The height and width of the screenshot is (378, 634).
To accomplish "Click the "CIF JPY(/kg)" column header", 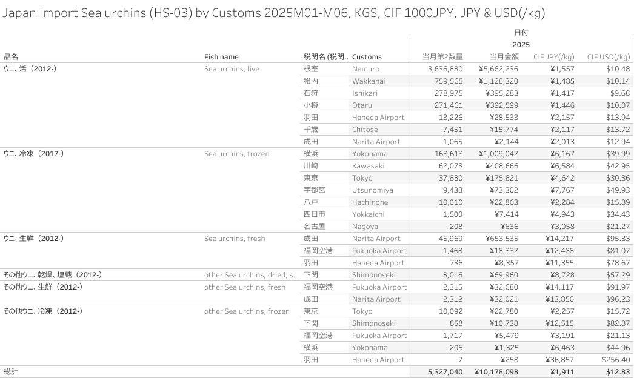I will coord(553,57).
